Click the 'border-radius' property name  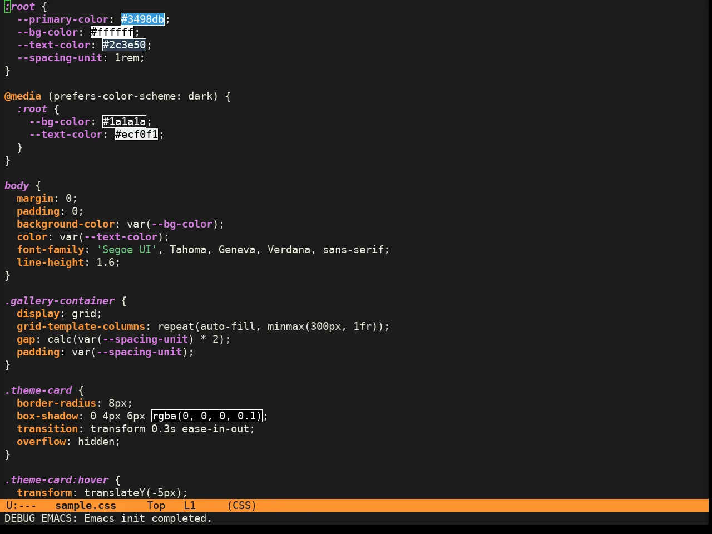click(56, 403)
